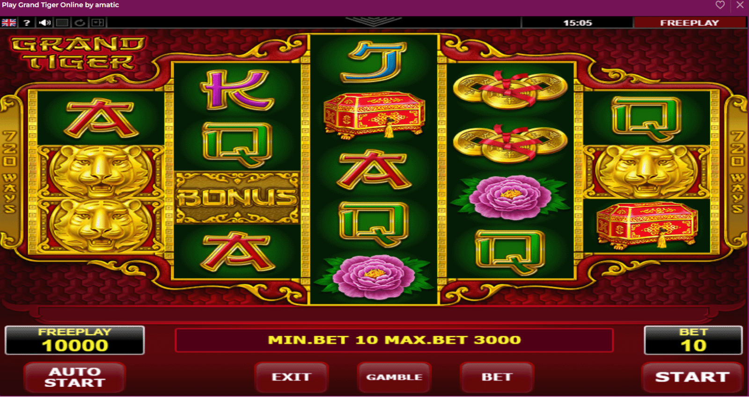Expand the top chevron pull-down handle
Screen dimensions: 749x397
click(373, 22)
